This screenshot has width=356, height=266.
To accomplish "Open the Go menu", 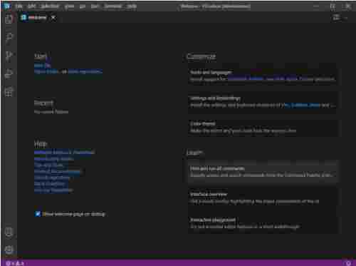I will tap(83, 6).
